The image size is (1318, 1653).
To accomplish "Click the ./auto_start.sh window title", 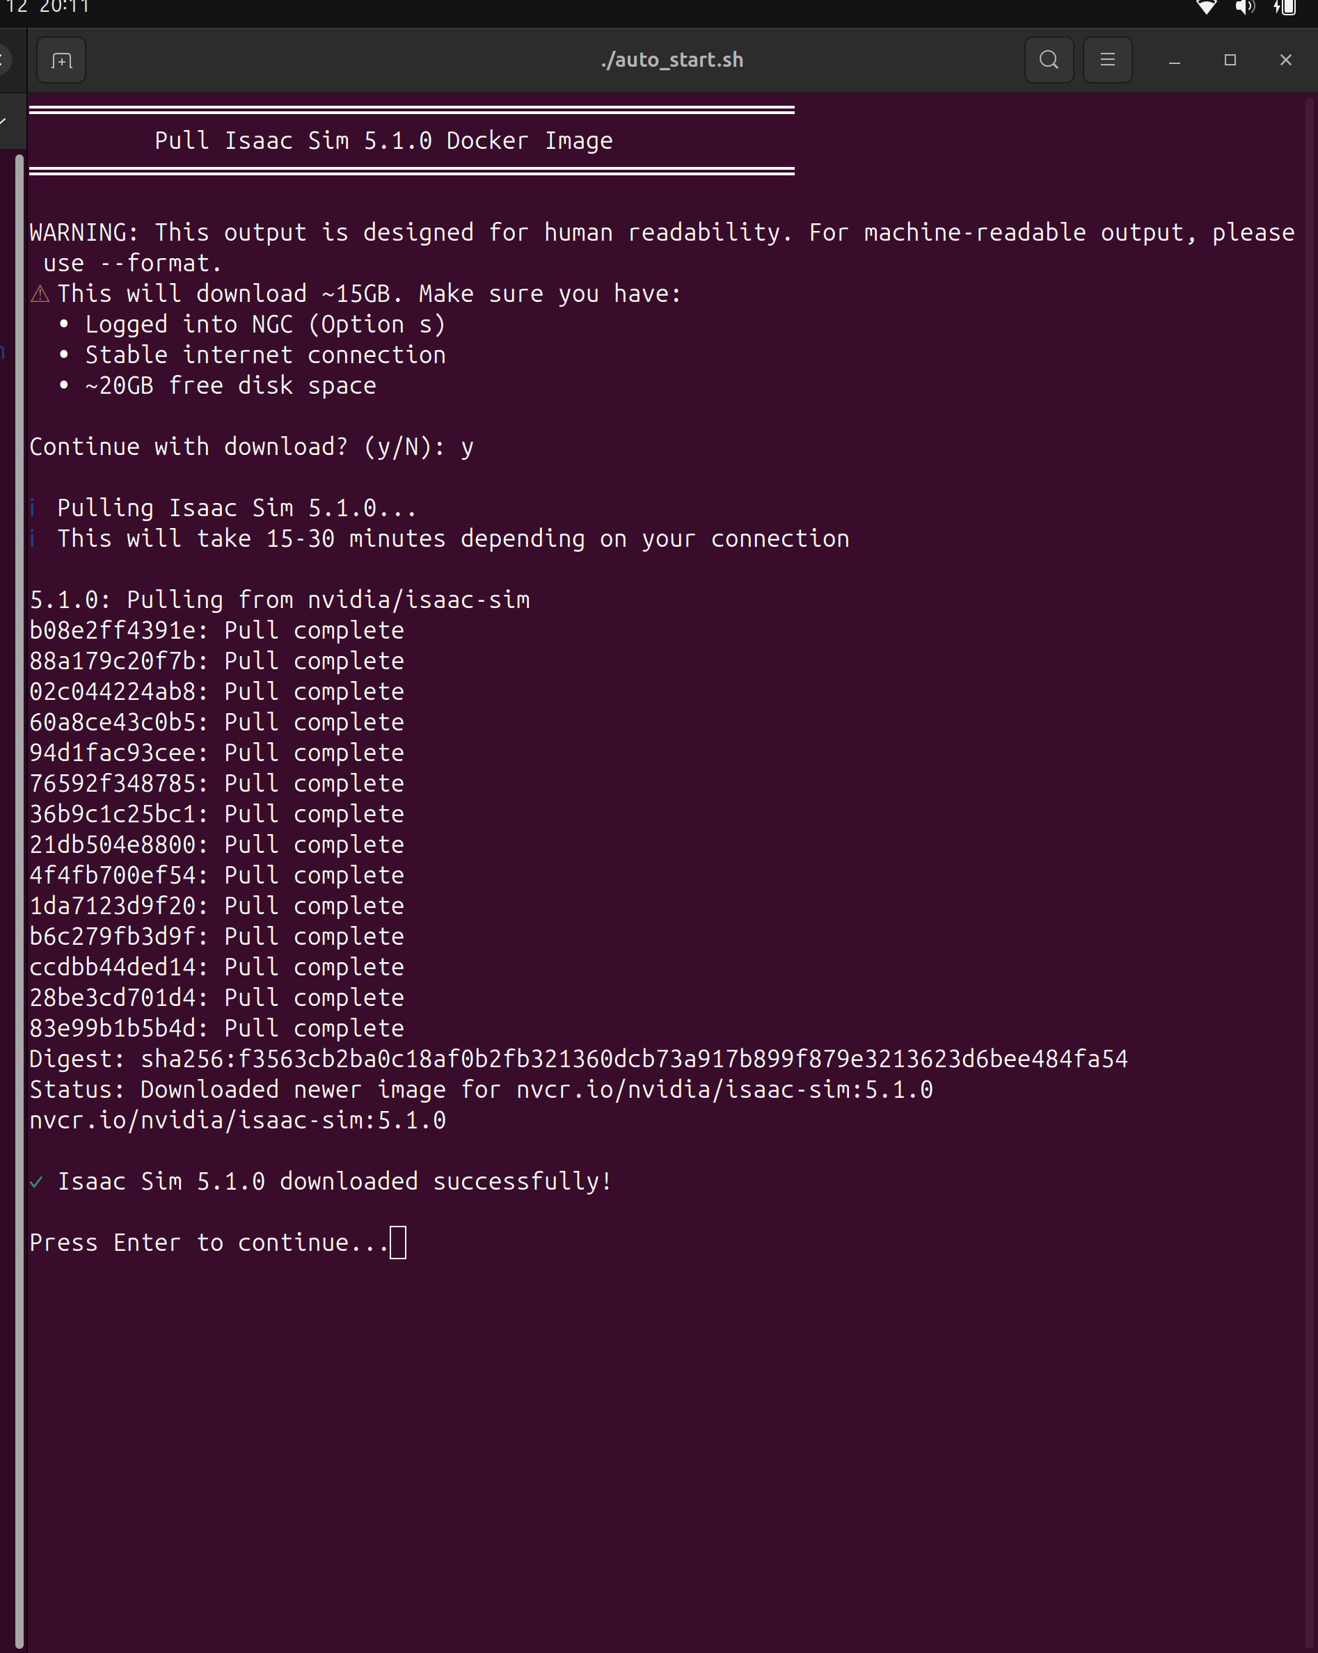I will [x=672, y=60].
